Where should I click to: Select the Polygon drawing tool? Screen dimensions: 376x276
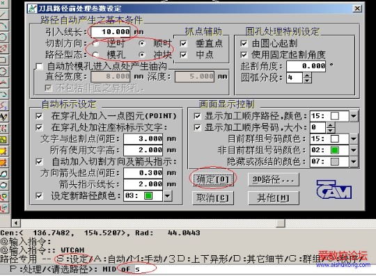tap(3, 72)
